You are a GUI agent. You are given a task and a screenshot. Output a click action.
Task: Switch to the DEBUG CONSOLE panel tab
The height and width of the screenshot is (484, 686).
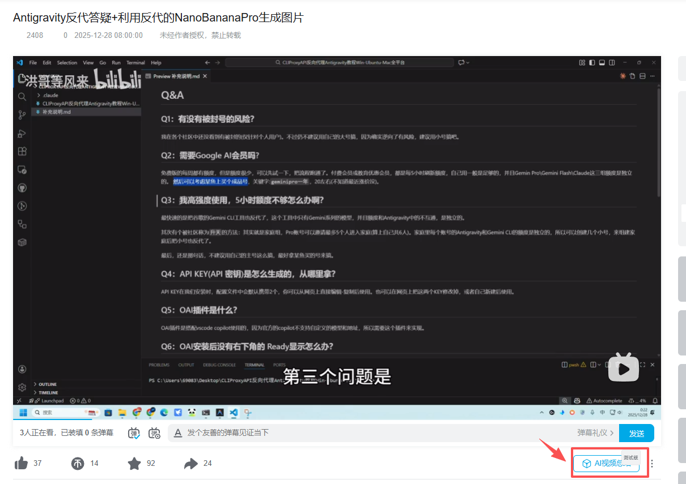pyautogui.click(x=219, y=365)
